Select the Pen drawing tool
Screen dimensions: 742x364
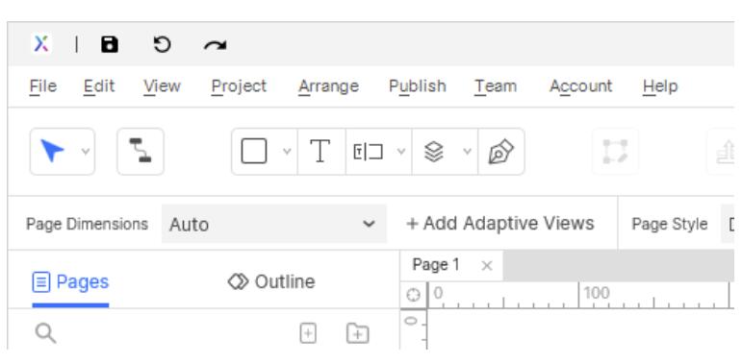point(501,151)
